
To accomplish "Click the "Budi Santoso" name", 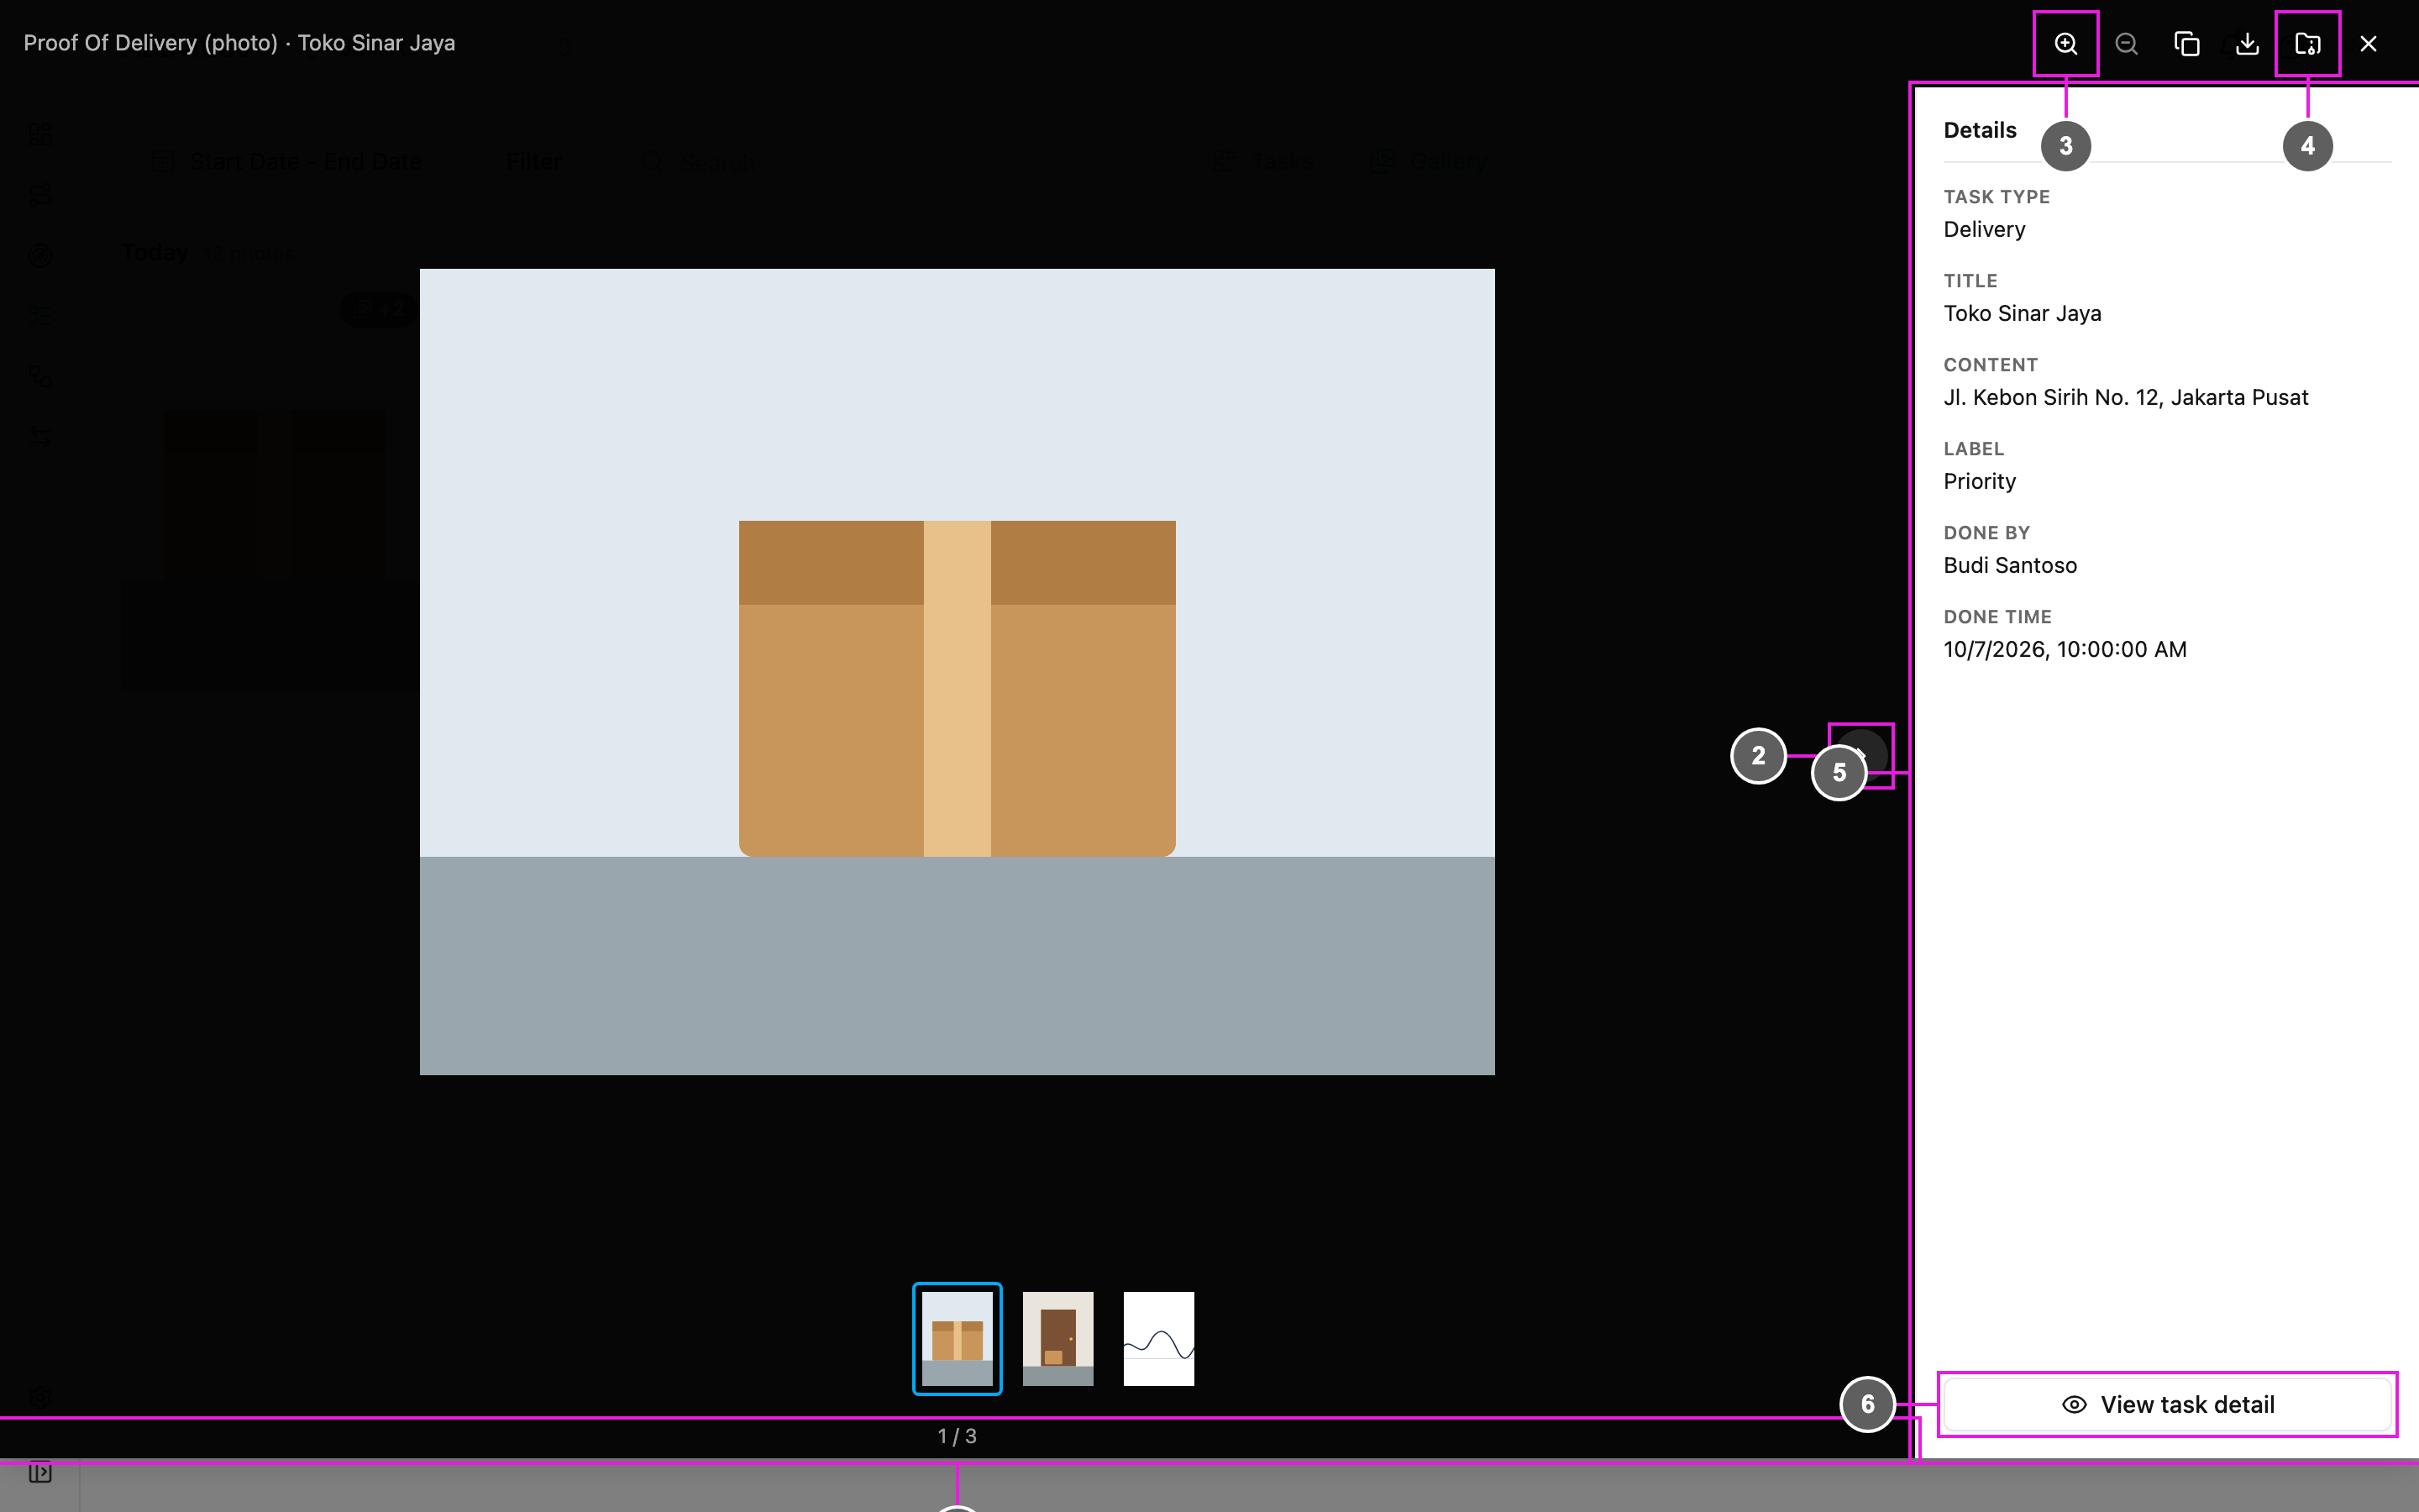I will [2009, 565].
